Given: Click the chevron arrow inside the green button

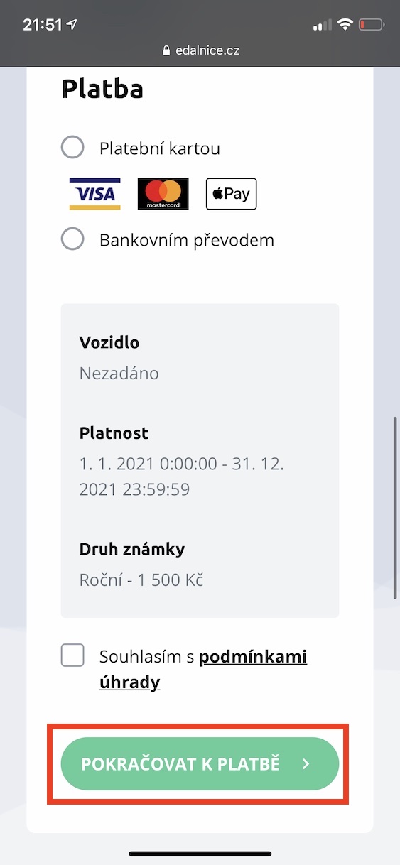Looking at the screenshot, I should (306, 764).
